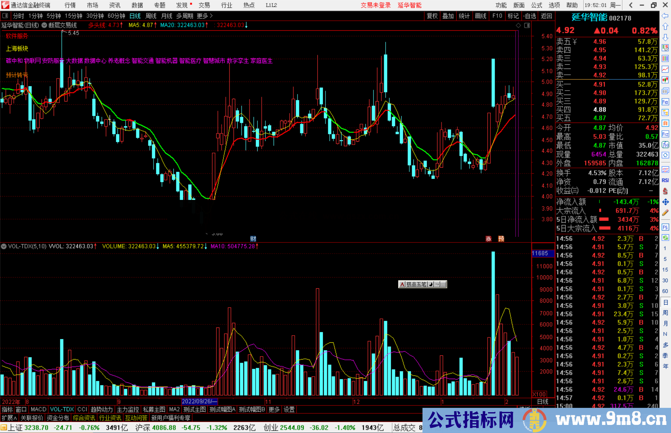Click the candlestick chart icon in sidebar

coord(665,80)
